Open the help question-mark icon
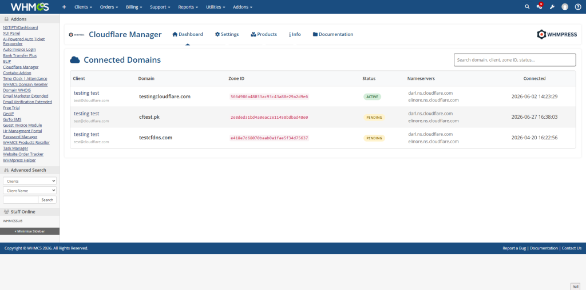 tap(578, 7)
